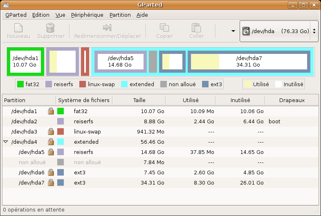Select the greyed 'non alloué' row in list
The image size is (321, 216).
(x=160, y=162)
